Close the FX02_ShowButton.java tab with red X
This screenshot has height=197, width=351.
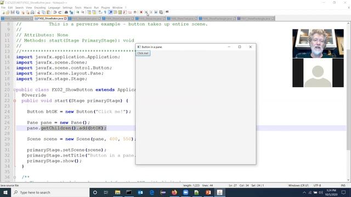65,18
